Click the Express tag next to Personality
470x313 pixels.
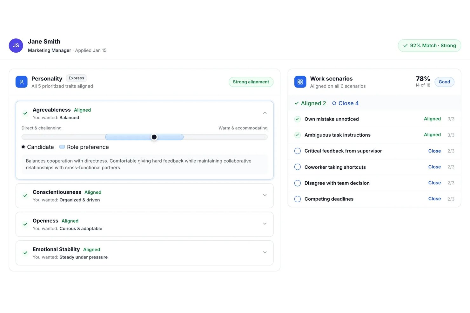pos(77,78)
